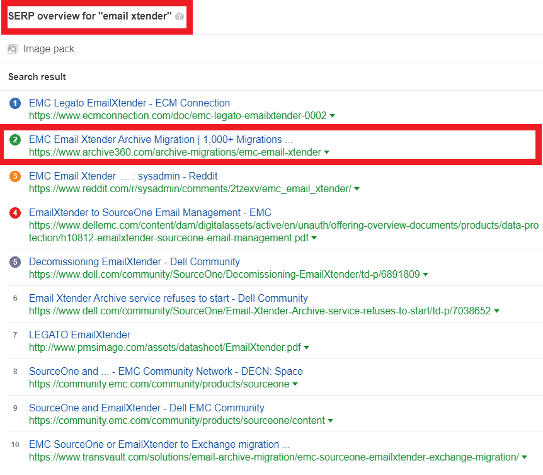This screenshot has height=475, width=543.
Task: Click rank number 7 beside LEGATO EmailXtender
Action: (15, 335)
